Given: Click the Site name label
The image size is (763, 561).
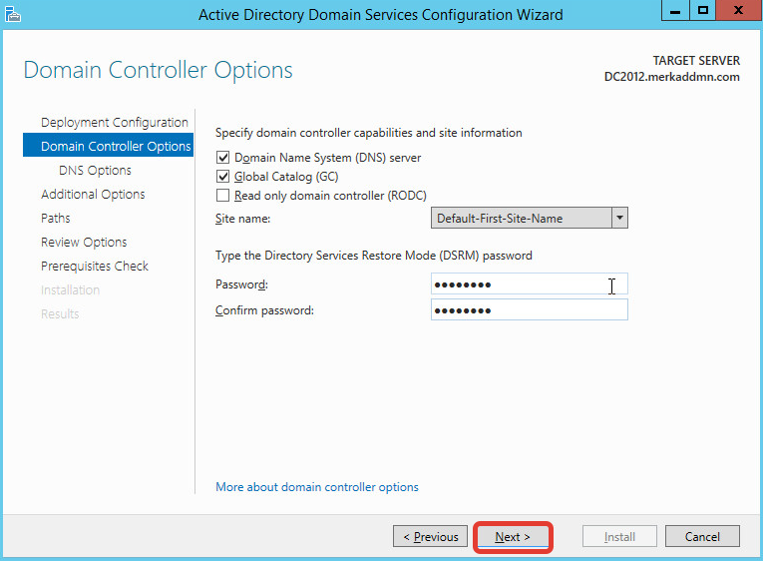Looking at the screenshot, I should 242,219.
